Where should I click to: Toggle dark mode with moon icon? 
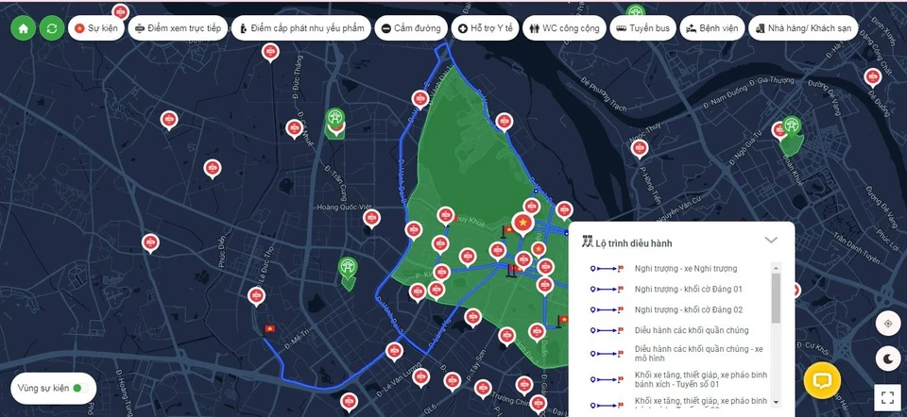pyautogui.click(x=888, y=358)
